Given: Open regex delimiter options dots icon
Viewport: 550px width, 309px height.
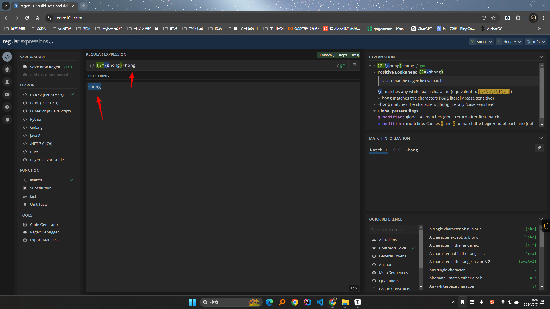Looking at the screenshot, I should coord(90,65).
